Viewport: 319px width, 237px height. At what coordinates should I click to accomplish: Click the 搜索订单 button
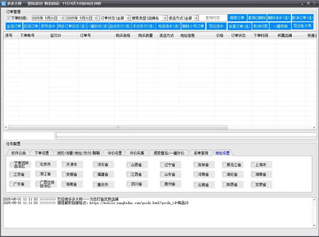coord(237,18)
